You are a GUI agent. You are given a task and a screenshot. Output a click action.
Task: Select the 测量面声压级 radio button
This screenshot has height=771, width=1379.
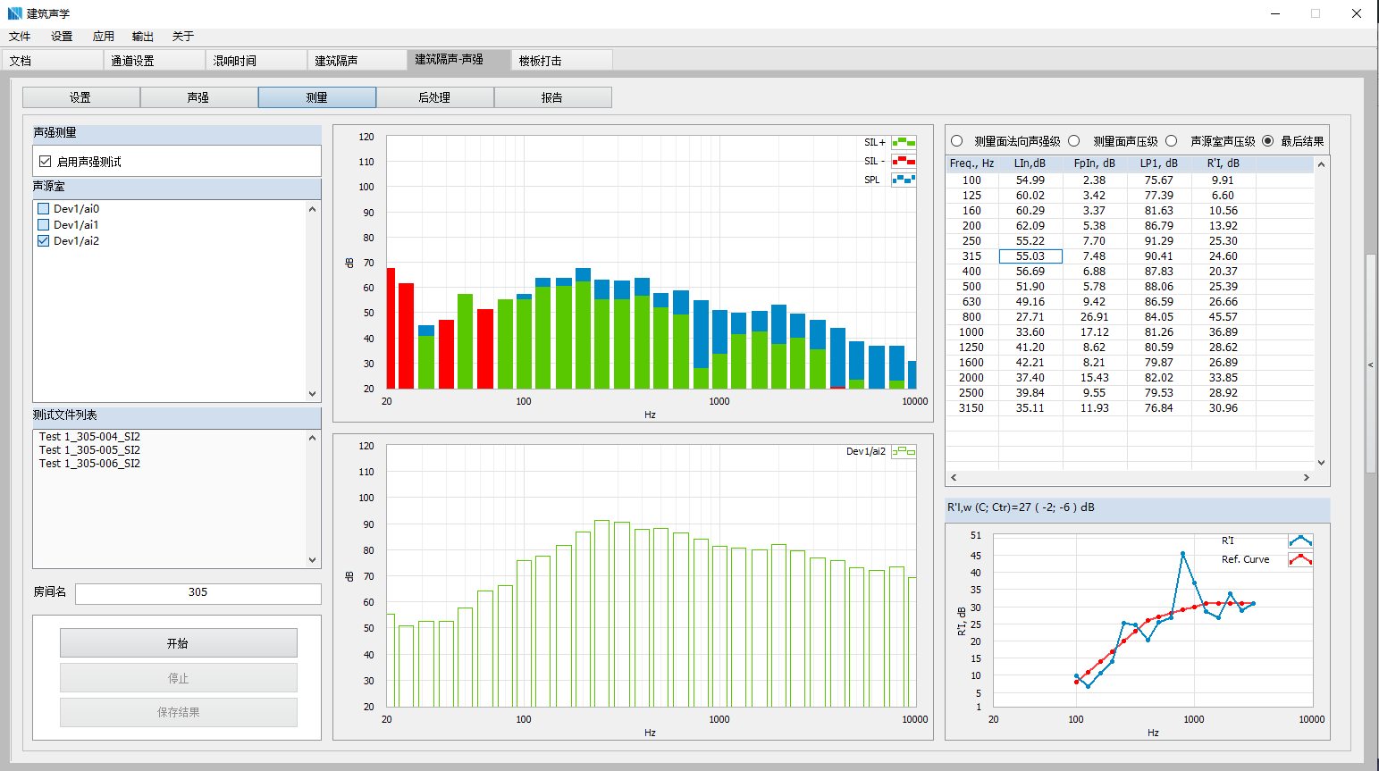pos(1074,141)
